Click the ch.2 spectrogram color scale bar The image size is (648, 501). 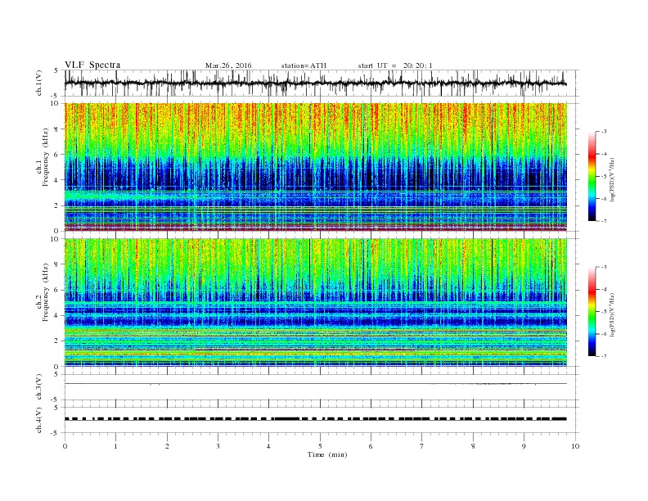[x=592, y=312]
